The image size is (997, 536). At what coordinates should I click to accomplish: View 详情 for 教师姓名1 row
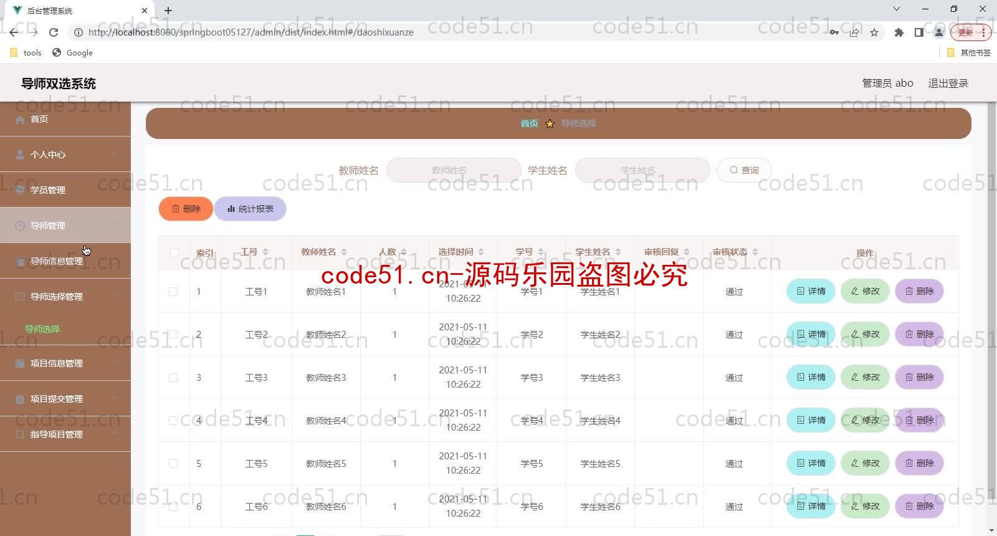(811, 291)
